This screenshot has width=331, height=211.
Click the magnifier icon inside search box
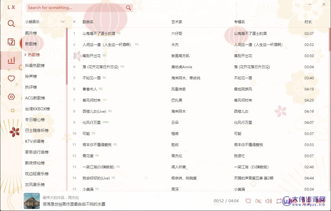pyautogui.click(x=128, y=8)
